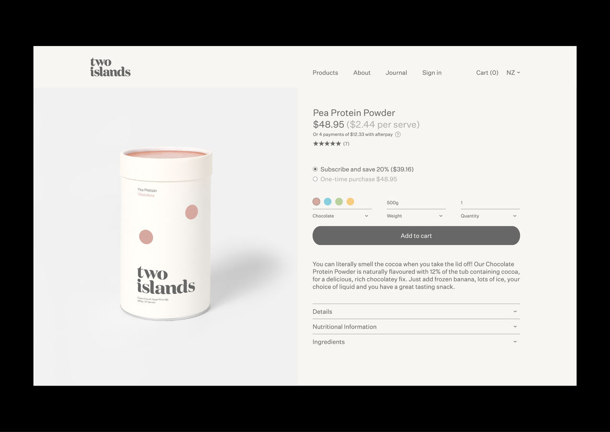Expand the Details section

pyautogui.click(x=416, y=311)
